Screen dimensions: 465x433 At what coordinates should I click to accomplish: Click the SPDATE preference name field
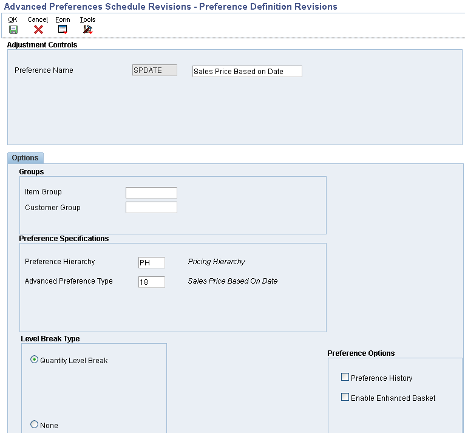(155, 70)
